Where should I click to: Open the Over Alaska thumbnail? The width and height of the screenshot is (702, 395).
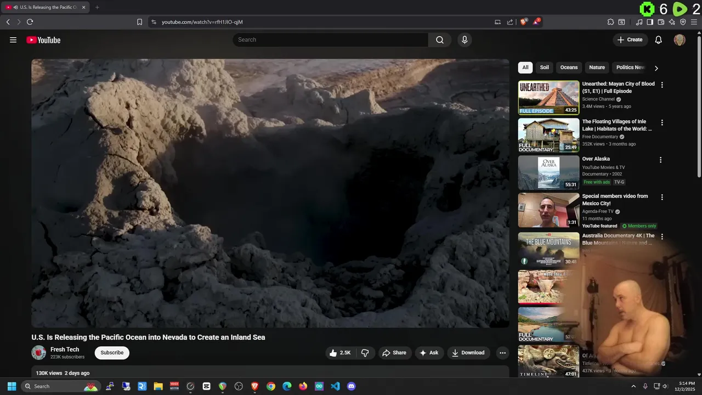click(x=548, y=172)
